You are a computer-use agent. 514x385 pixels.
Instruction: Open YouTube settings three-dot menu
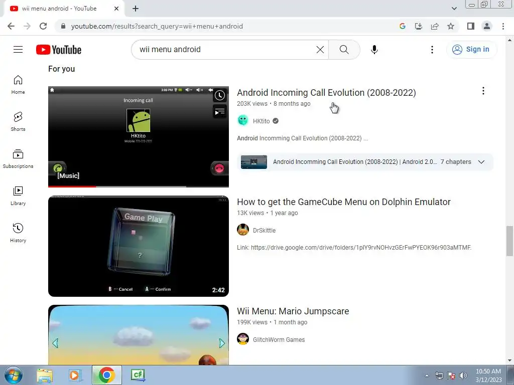(432, 50)
